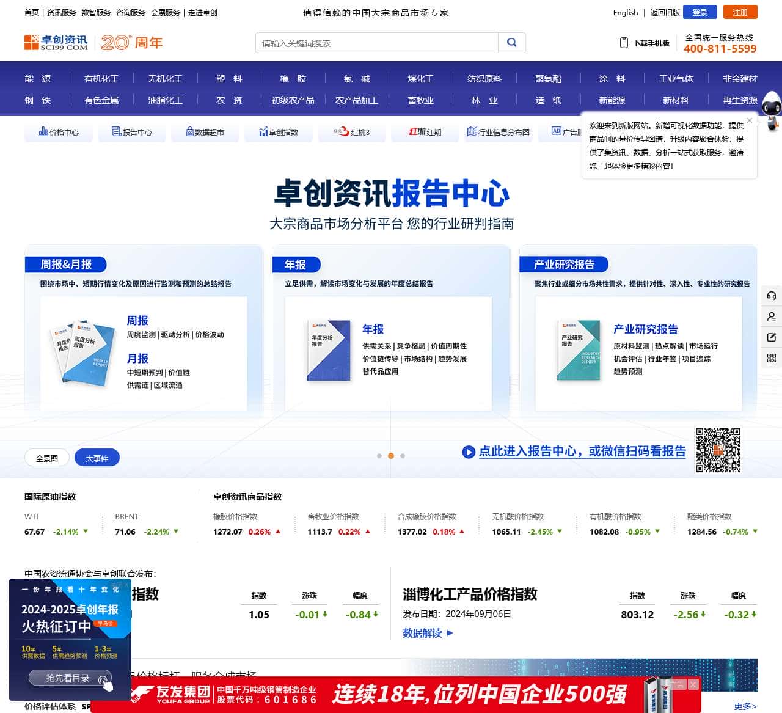Click the 年度分析报告 cover thumbnail
Screen dimensions: 782x713
tap(329, 351)
